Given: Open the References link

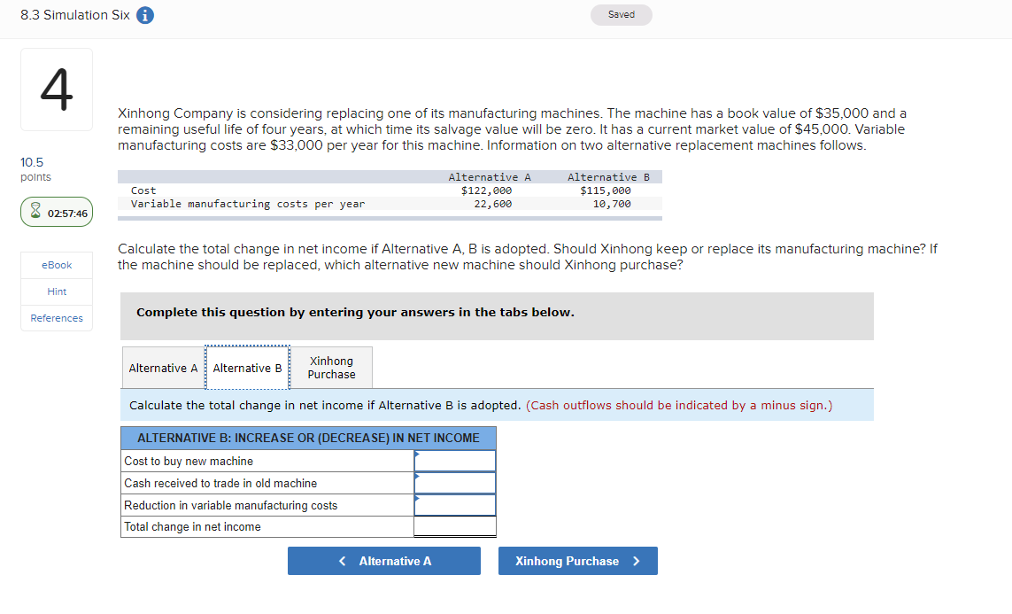Looking at the screenshot, I should [56, 318].
